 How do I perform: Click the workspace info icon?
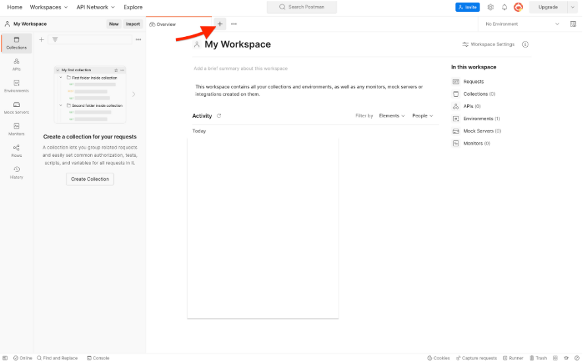(x=525, y=44)
